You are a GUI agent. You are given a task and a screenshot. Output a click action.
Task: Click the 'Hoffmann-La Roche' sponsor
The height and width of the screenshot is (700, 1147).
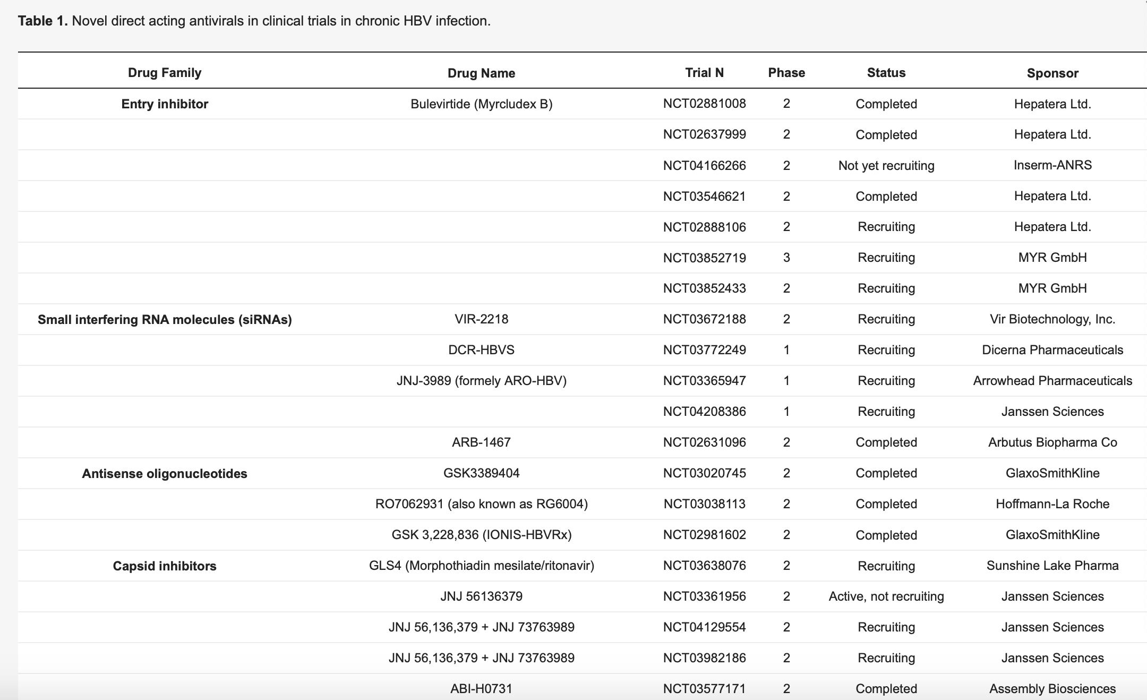pos(1052,504)
